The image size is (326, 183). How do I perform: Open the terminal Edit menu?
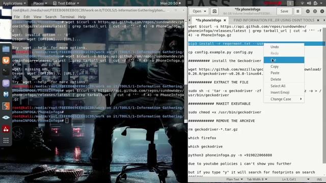click(x=26, y=17)
